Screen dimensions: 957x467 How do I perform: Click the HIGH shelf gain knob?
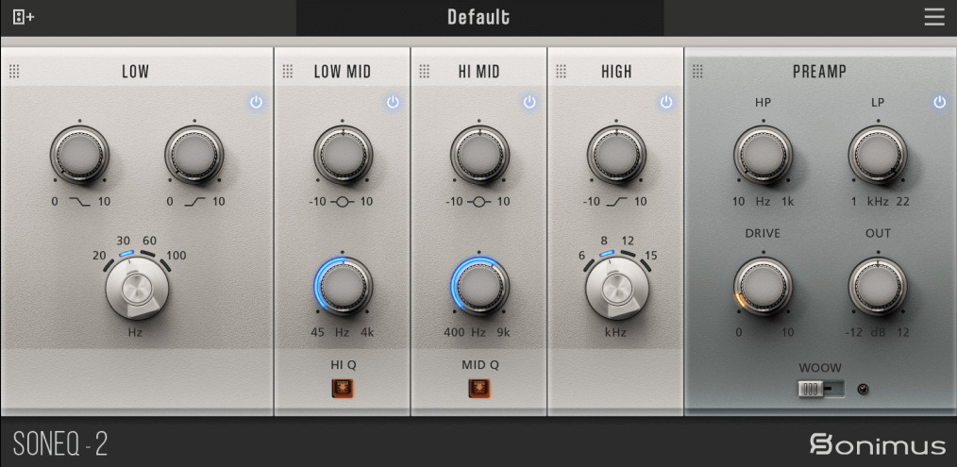616,155
